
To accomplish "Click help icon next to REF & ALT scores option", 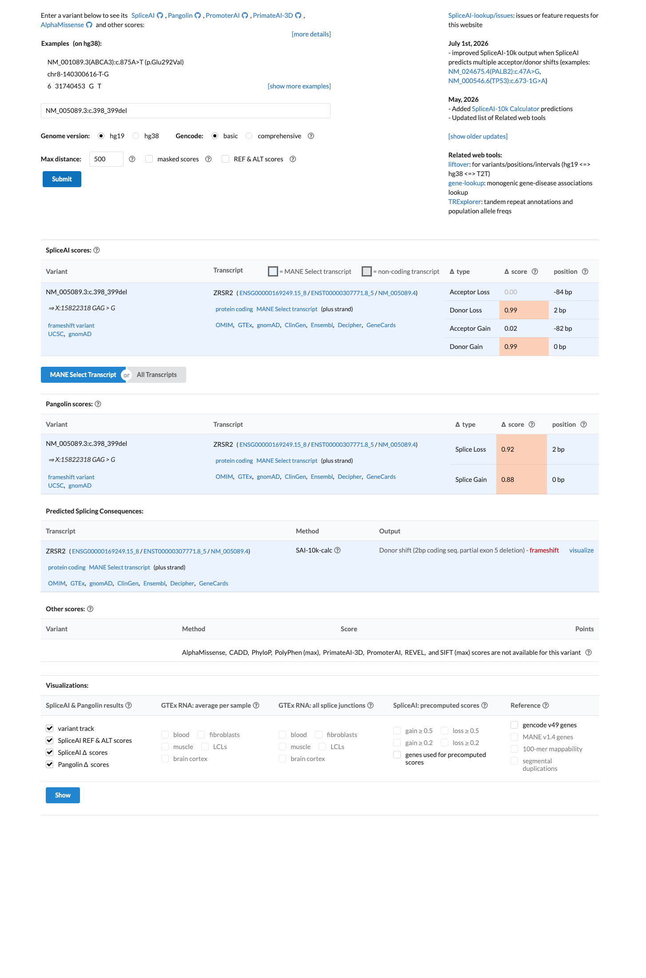I will click(293, 159).
